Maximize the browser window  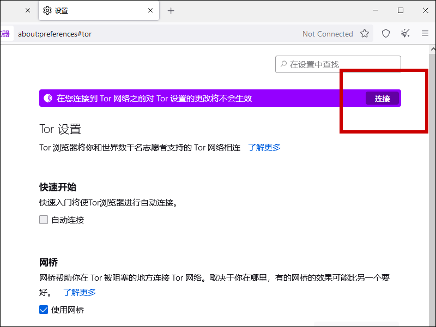tap(401, 10)
